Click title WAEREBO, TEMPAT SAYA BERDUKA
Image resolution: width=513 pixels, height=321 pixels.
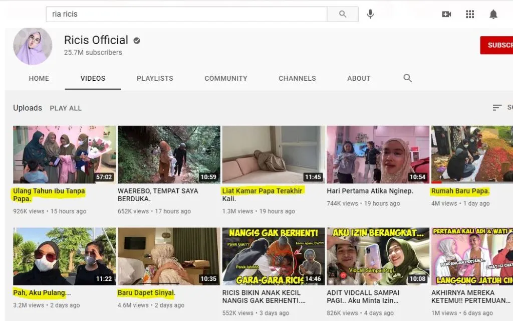158,195
